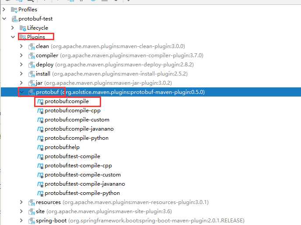Select the protobuf:compile-javanano goal text

click(x=79, y=129)
